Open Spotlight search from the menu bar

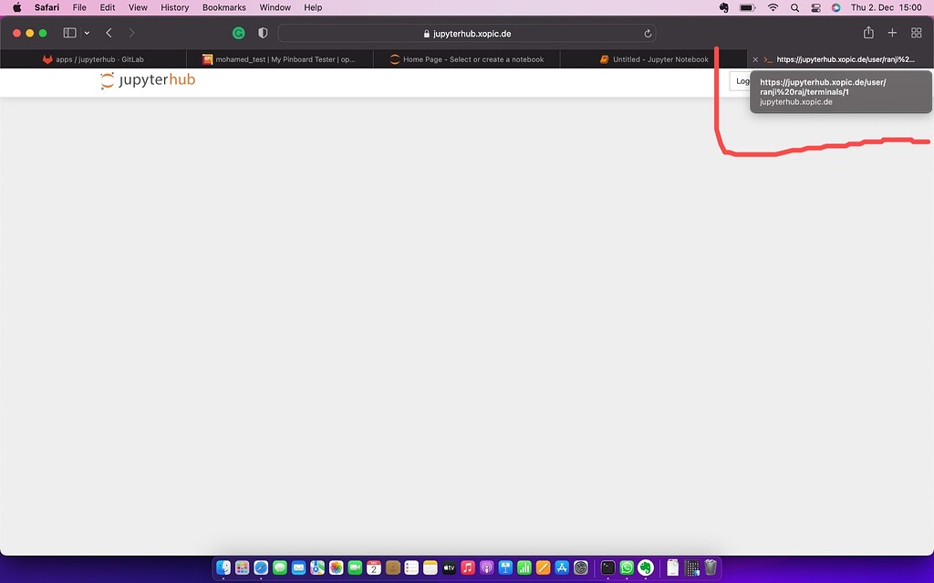[x=794, y=7]
